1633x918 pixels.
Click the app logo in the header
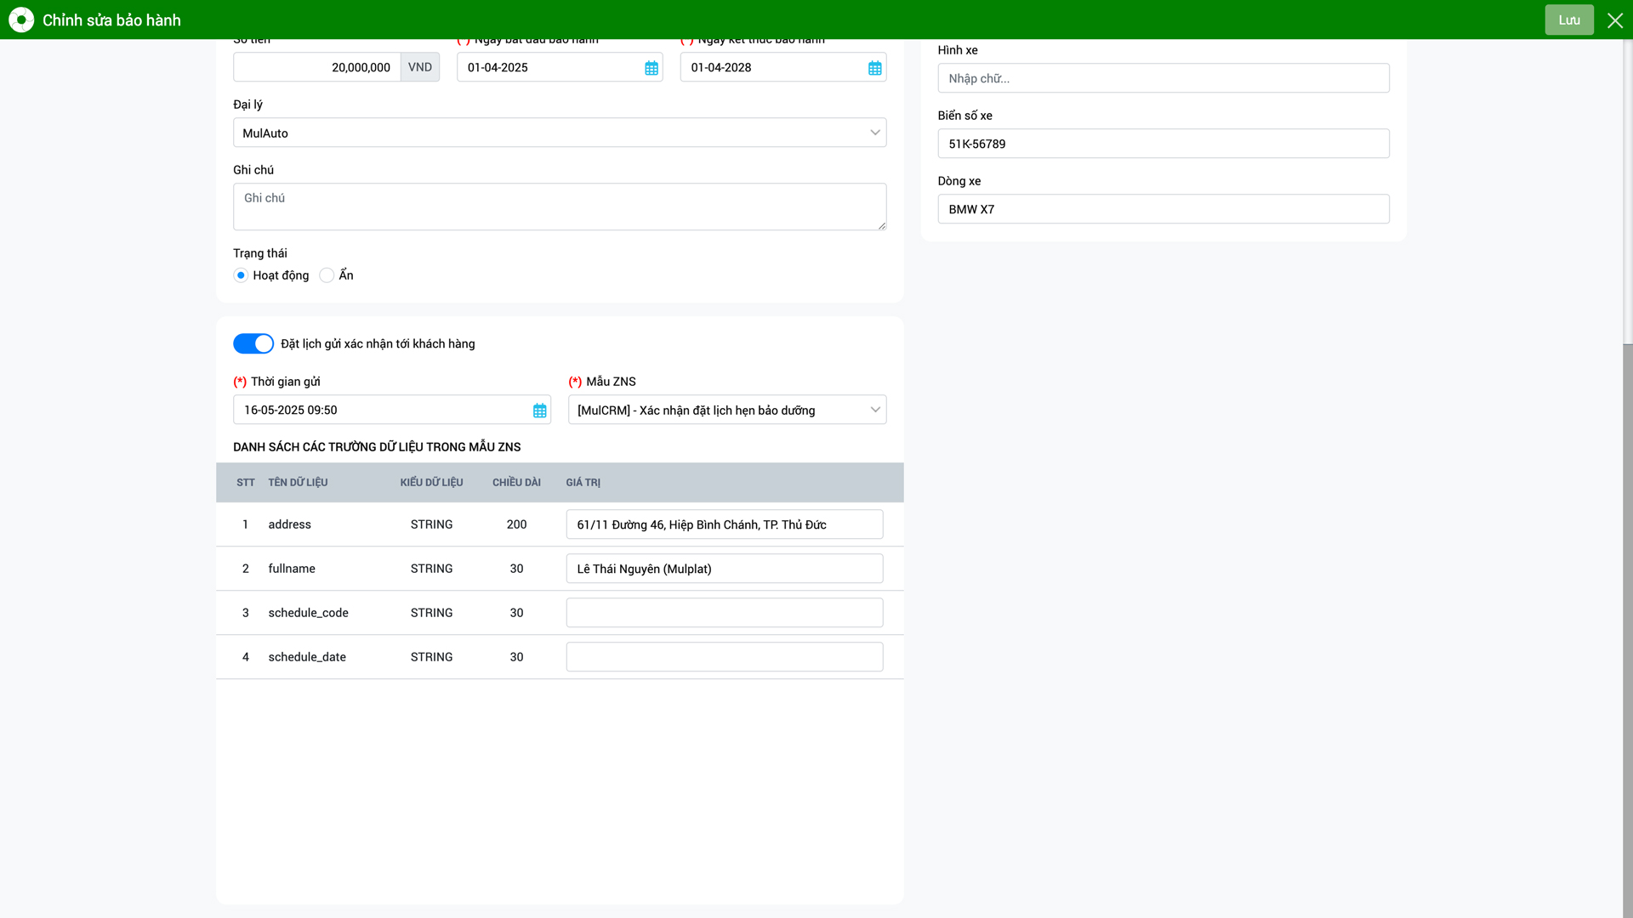[21, 20]
